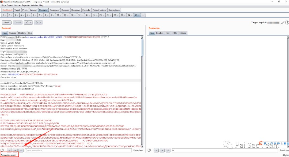Focus the request search term field
The height and width of the screenshot is (157, 289).
(x=78, y=150)
